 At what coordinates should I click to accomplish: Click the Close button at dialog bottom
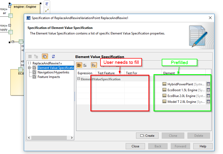[135, 146]
